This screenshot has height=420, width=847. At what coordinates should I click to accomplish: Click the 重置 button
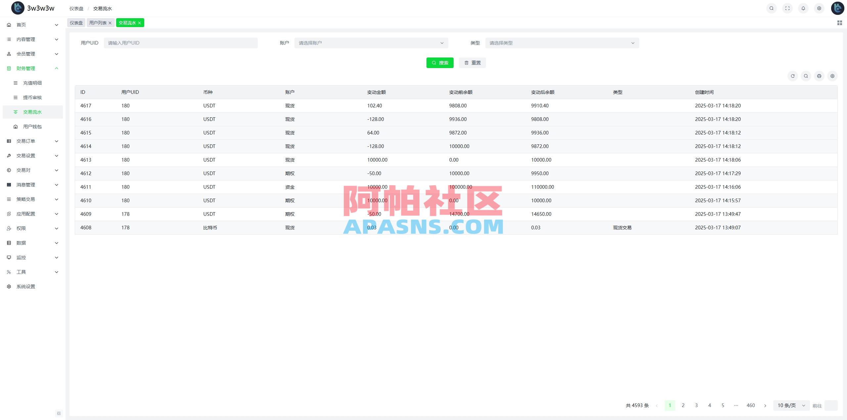pos(472,62)
